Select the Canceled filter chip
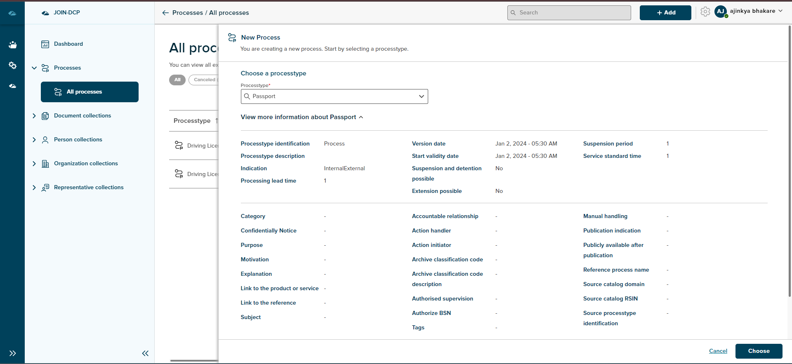 [x=204, y=80]
